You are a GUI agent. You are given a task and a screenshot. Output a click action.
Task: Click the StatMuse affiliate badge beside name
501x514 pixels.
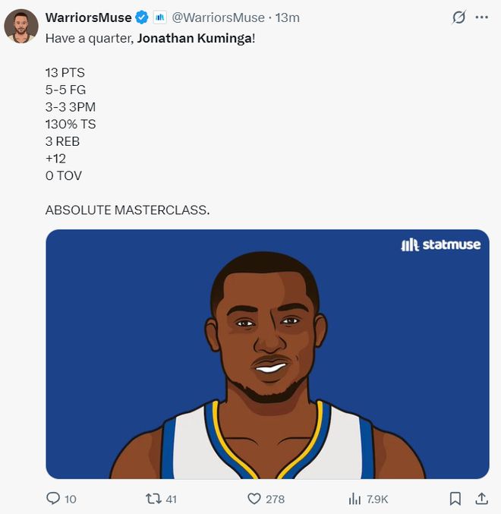tap(159, 17)
